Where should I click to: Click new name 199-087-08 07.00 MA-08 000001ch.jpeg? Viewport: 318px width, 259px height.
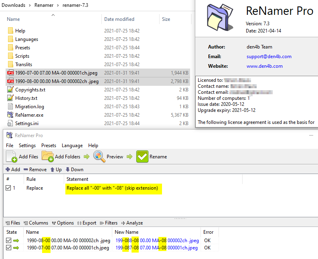(x=156, y=248)
